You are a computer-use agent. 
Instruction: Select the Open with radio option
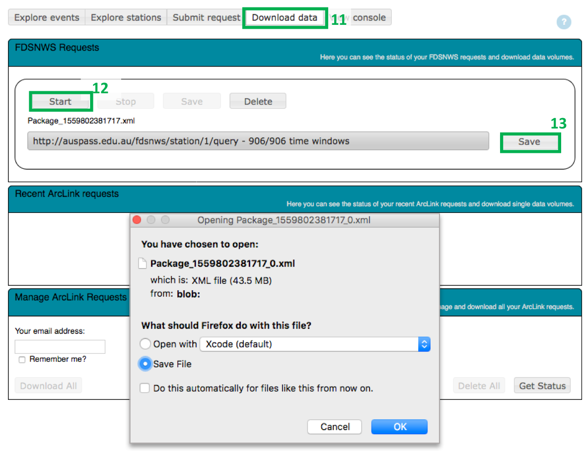tap(145, 344)
